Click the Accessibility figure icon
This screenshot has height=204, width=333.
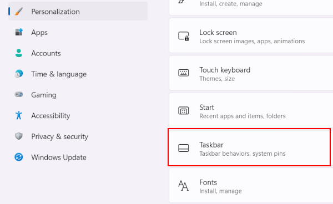[x=19, y=115]
